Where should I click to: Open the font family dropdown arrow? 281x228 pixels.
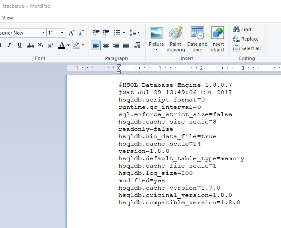click(43, 33)
